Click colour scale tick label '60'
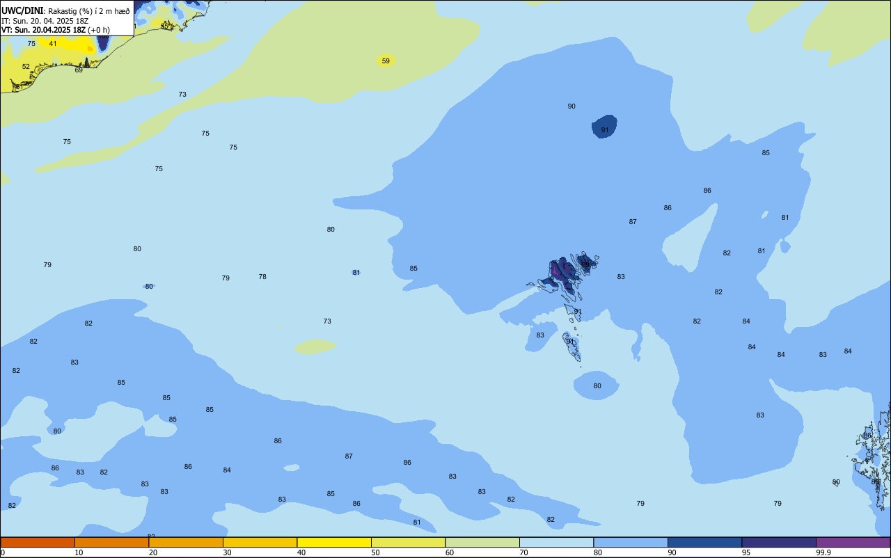The height and width of the screenshot is (558, 891). pyautogui.click(x=450, y=552)
